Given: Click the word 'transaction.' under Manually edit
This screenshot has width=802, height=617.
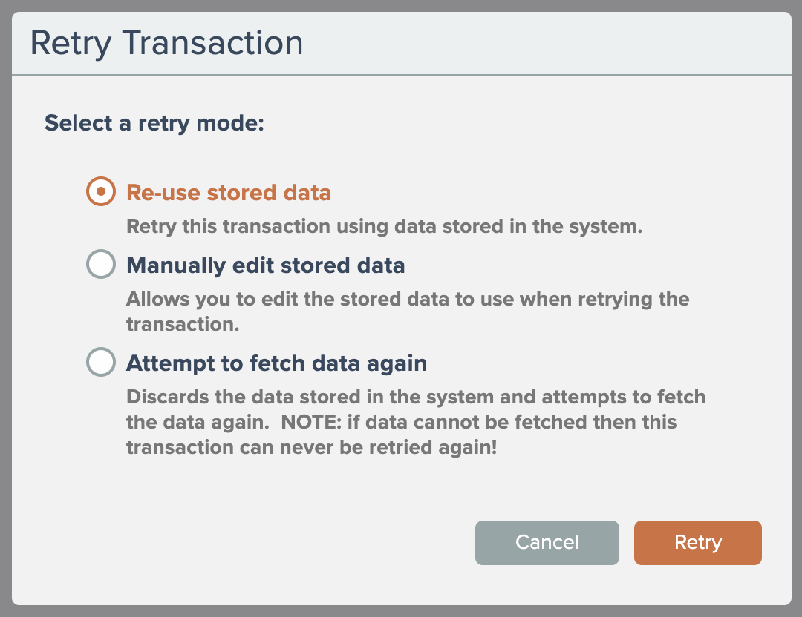Looking at the screenshot, I should coord(182,325).
